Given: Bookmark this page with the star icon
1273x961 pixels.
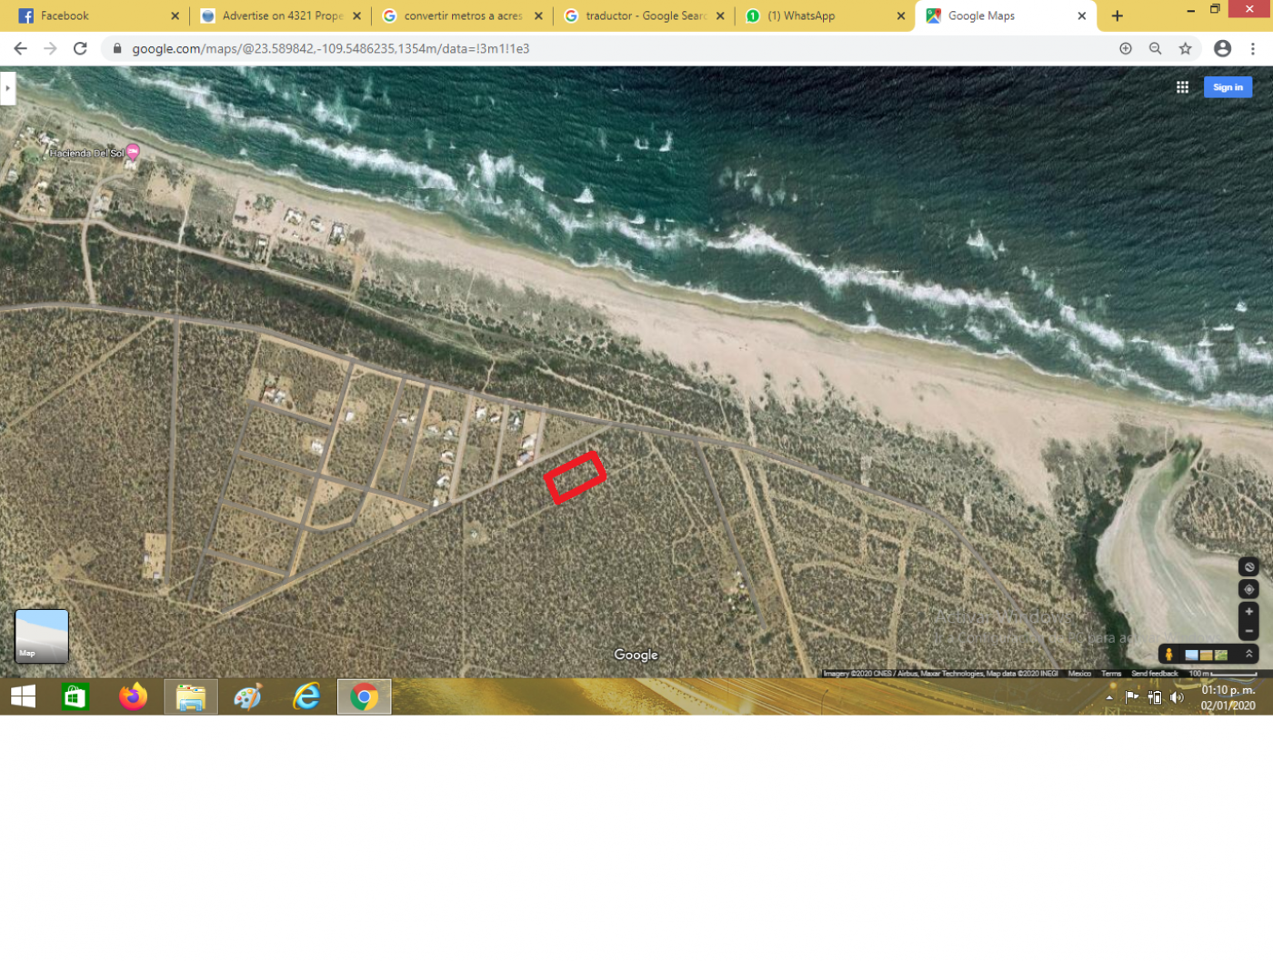Looking at the screenshot, I should (x=1185, y=49).
